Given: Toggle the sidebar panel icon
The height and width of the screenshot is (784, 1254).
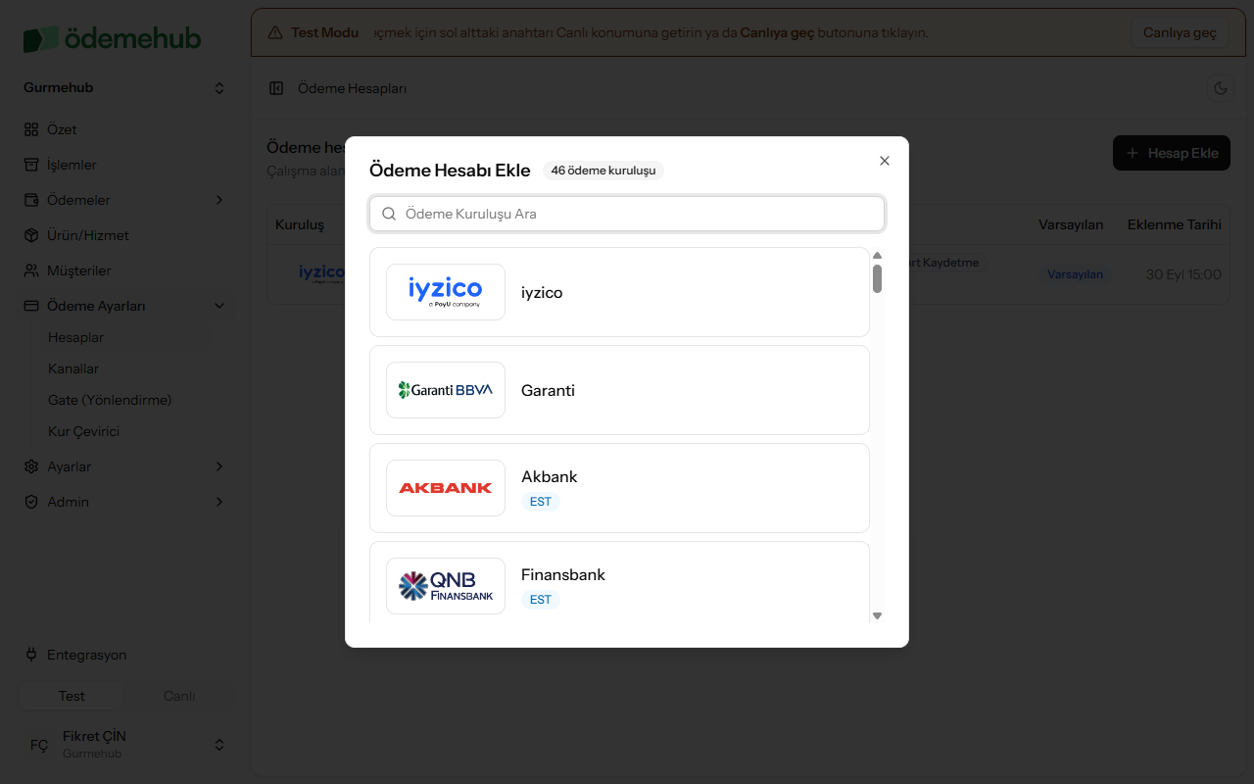Looking at the screenshot, I should click(x=276, y=88).
